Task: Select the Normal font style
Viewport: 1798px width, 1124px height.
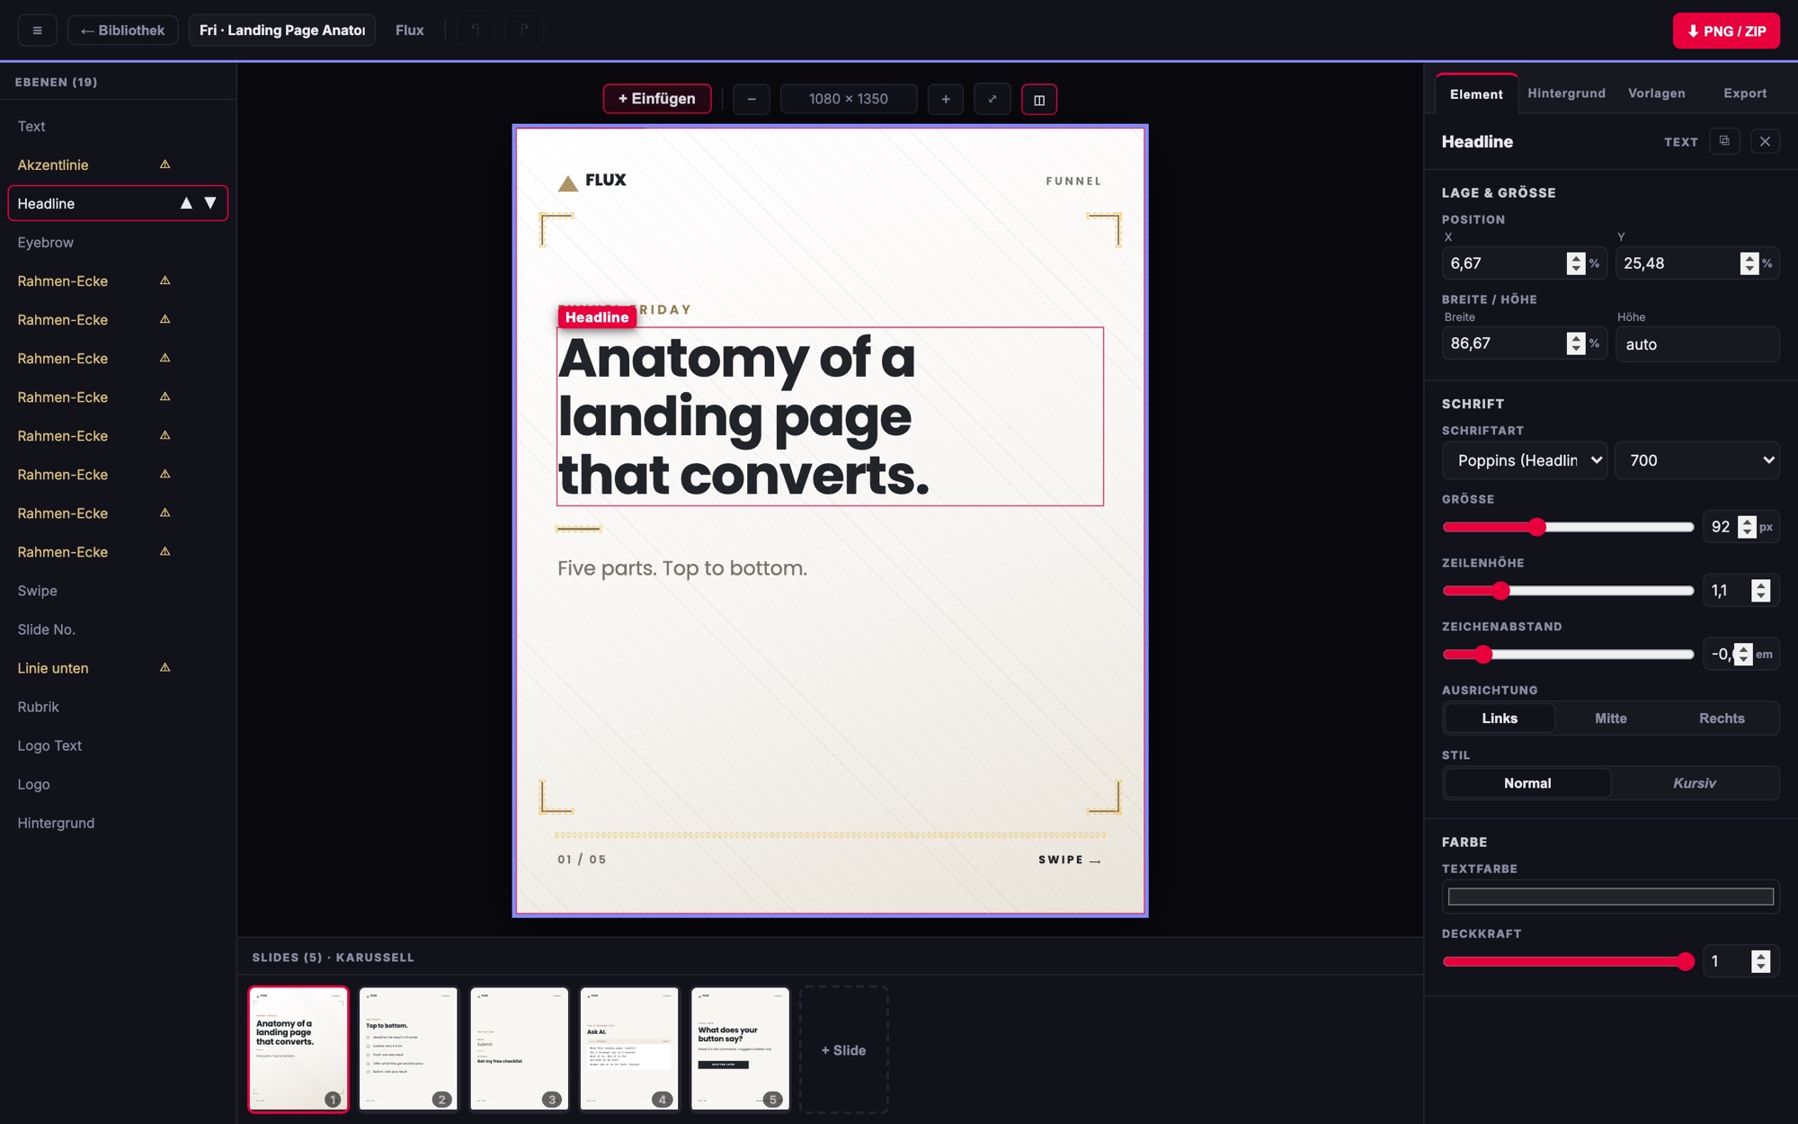Action: click(x=1527, y=783)
